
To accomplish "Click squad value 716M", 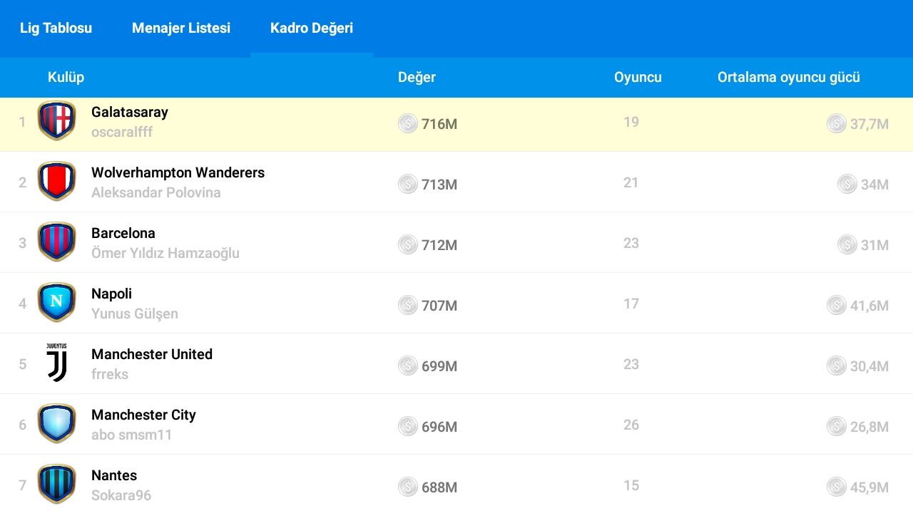I will click(x=439, y=124).
